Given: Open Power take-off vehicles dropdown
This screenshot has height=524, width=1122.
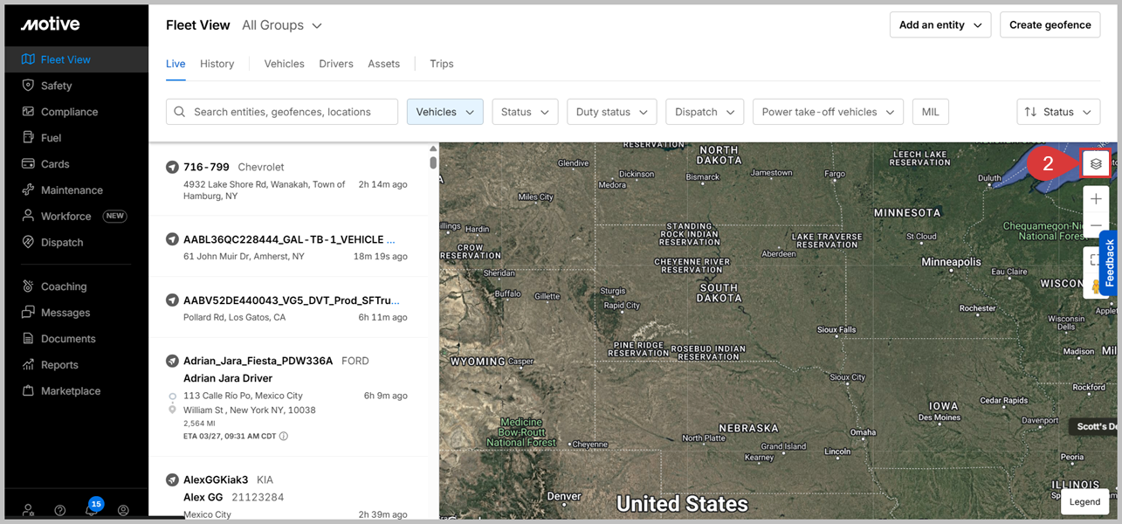Looking at the screenshot, I should [x=828, y=112].
